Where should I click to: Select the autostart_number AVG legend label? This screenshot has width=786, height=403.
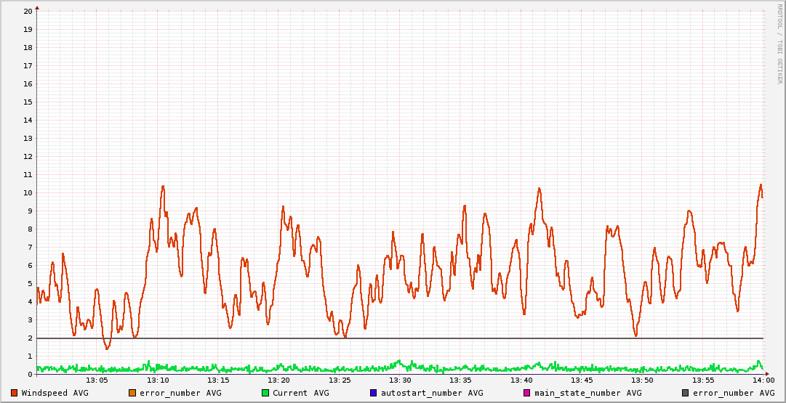tap(432, 393)
